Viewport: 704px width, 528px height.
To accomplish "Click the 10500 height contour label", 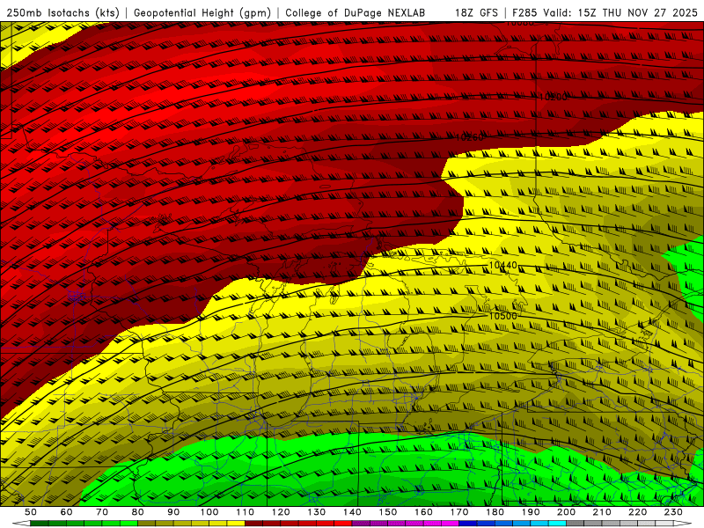I will (502, 316).
